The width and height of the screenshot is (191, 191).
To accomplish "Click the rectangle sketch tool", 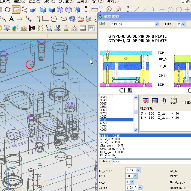I will 45,19.
